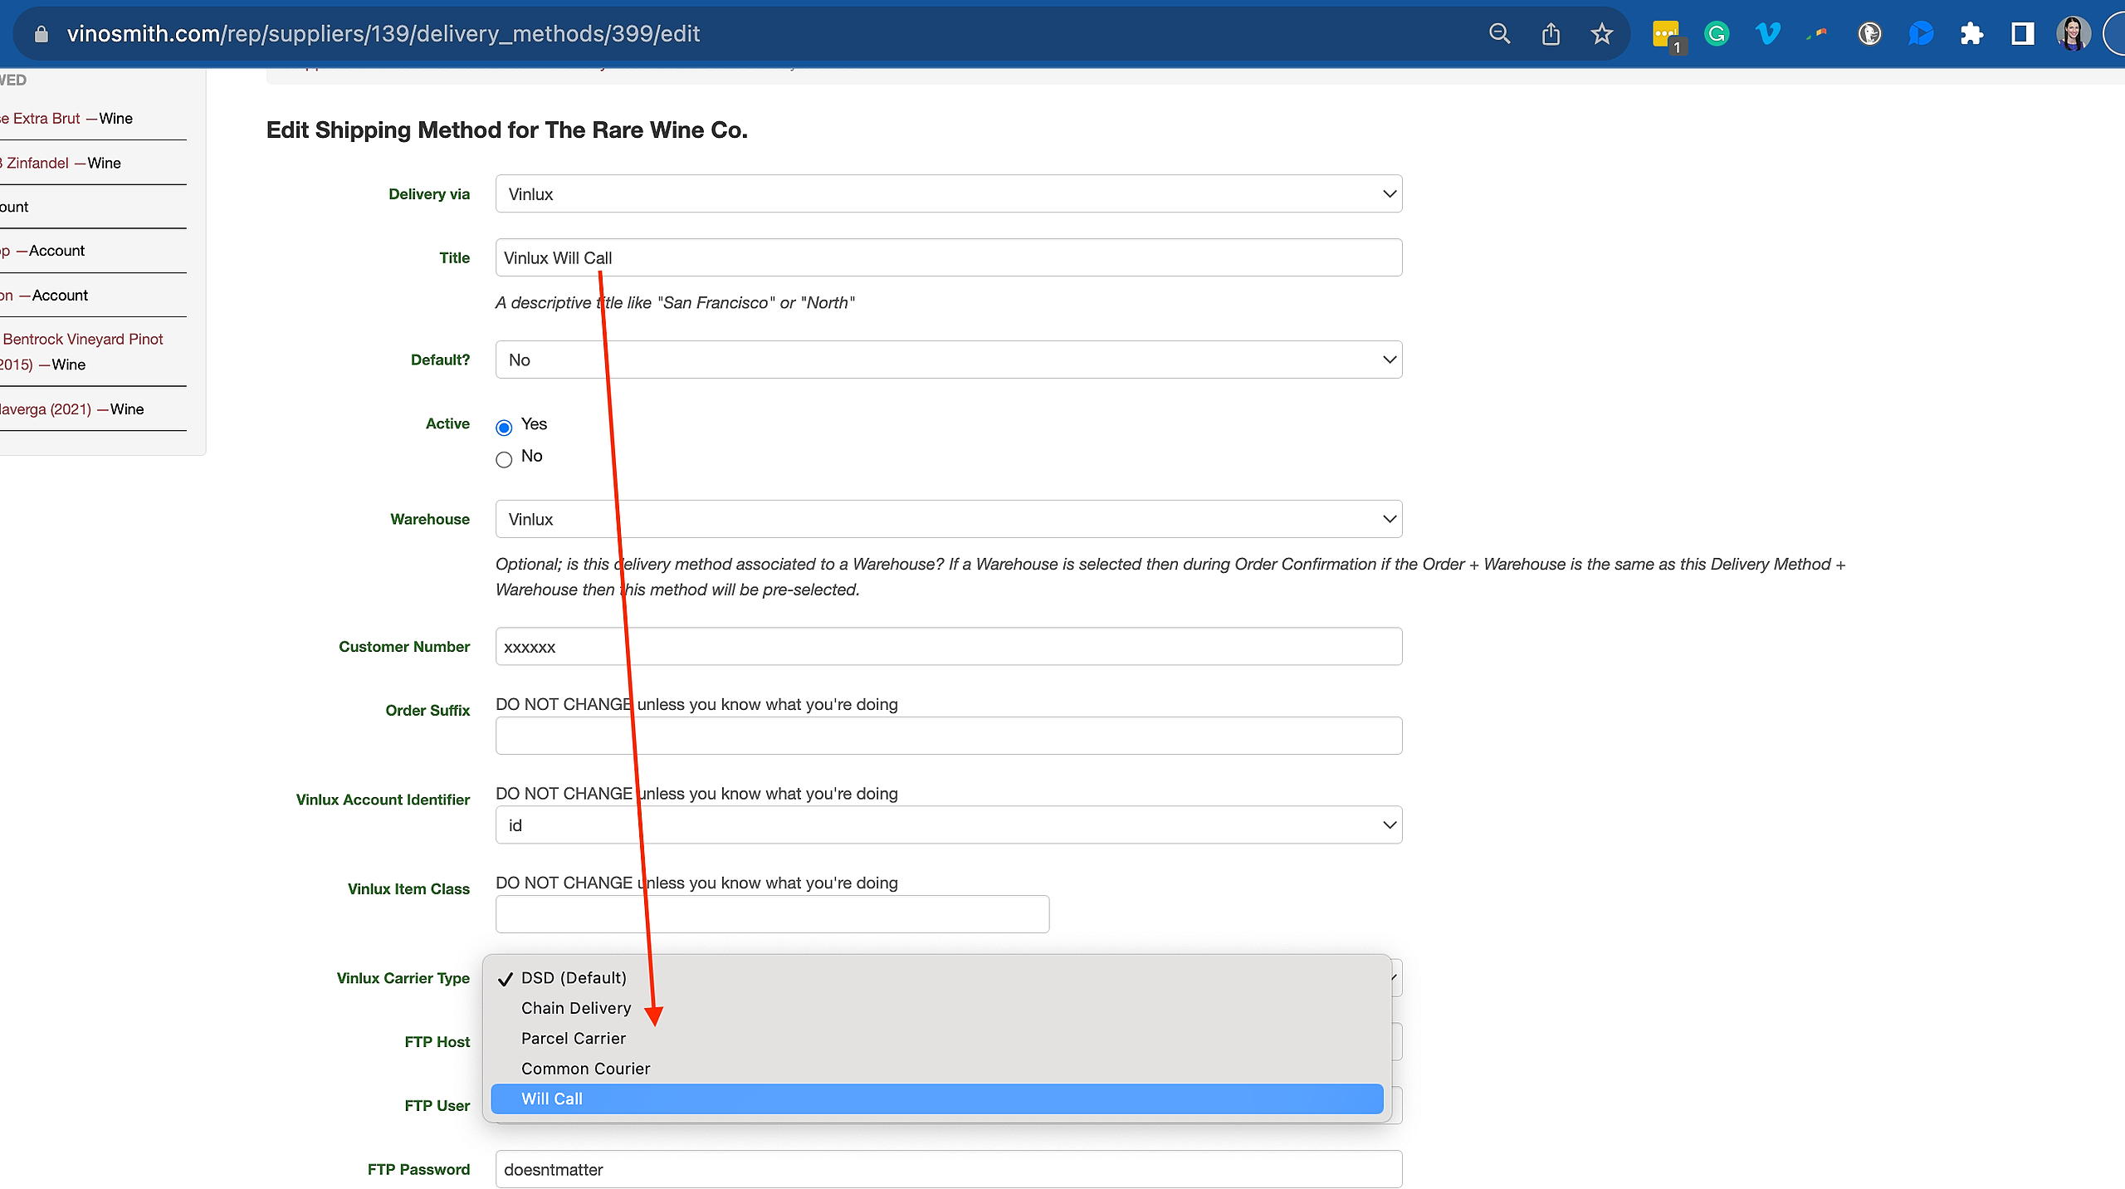Click the Customer Number field

click(x=949, y=646)
